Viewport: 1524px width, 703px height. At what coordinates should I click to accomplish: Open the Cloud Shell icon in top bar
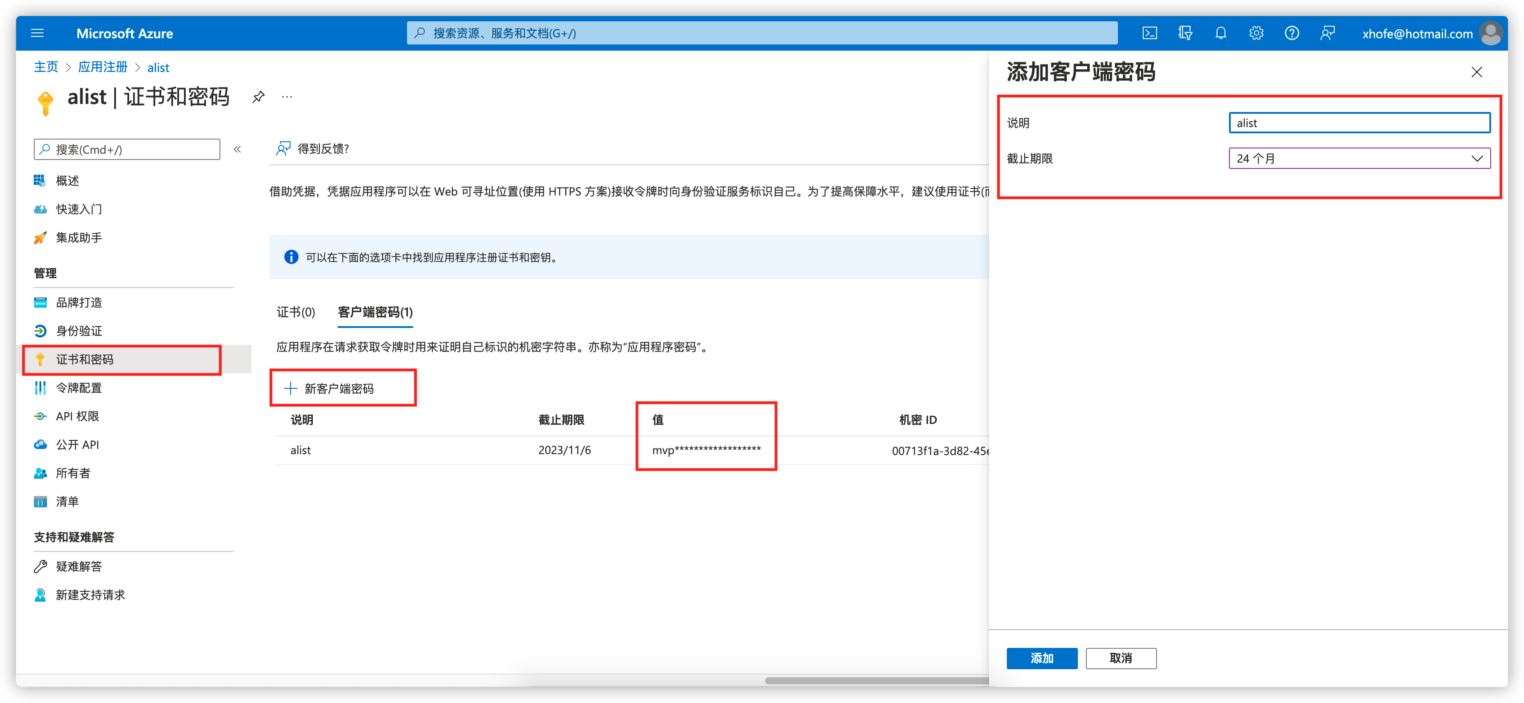coord(1149,33)
